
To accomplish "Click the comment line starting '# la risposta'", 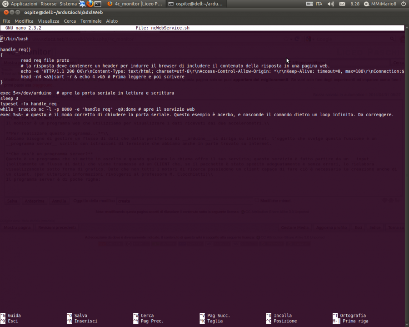I will click(175, 66).
